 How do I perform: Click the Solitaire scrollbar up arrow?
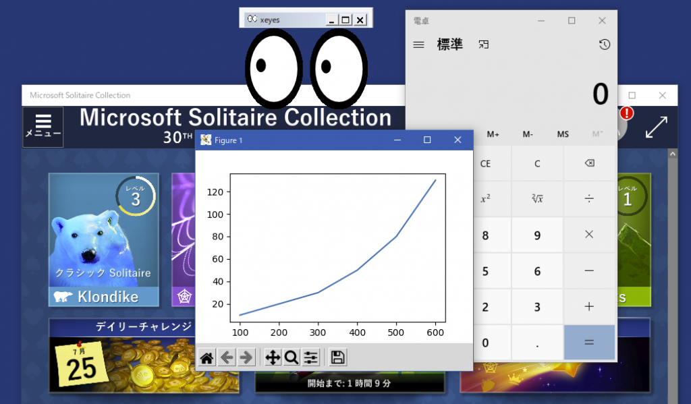point(673,154)
